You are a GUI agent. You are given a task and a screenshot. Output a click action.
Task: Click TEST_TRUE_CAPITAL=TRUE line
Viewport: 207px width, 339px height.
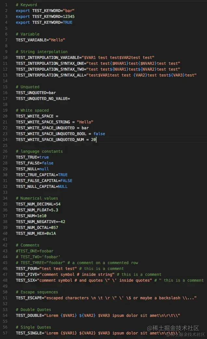(42, 175)
